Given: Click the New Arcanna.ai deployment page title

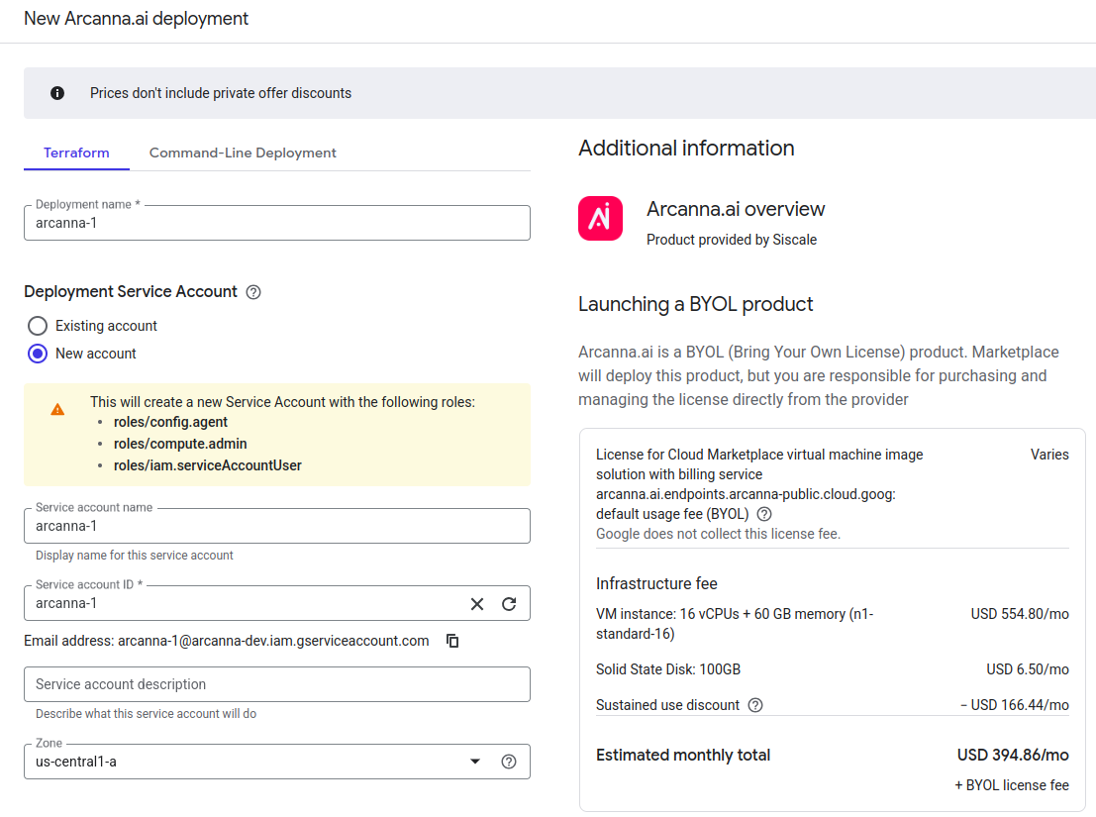Looking at the screenshot, I should pos(137,19).
